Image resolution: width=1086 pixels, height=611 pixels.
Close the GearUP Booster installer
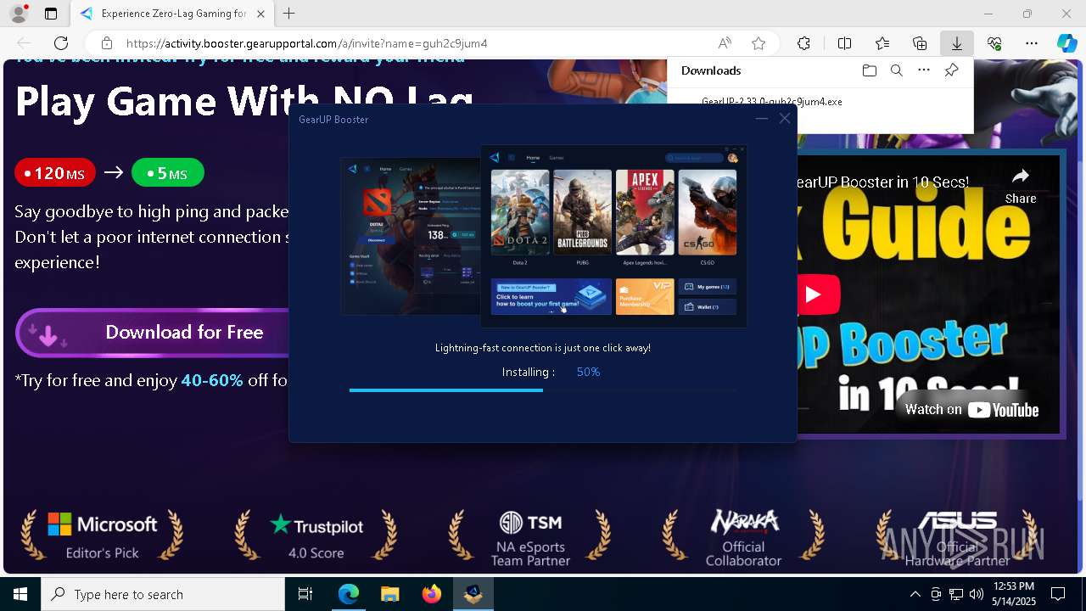pyautogui.click(x=785, y=119)
